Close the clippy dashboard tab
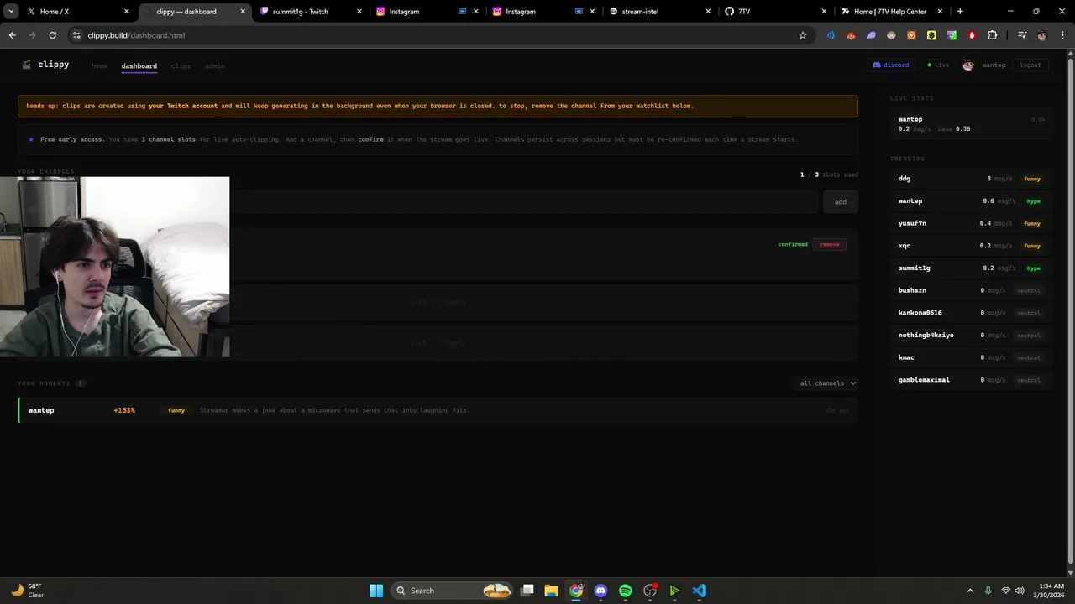 244,12
